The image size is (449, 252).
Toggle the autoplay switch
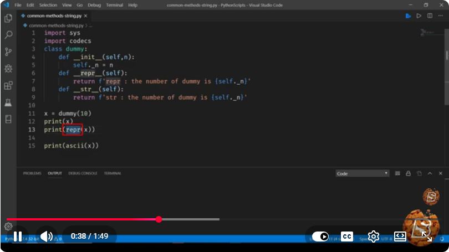click(x=320, y=236)
